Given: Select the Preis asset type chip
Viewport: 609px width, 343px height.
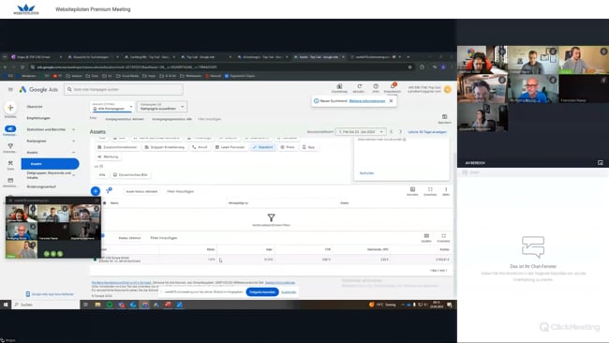Looking at the screenshot, I should click(288, 147).
